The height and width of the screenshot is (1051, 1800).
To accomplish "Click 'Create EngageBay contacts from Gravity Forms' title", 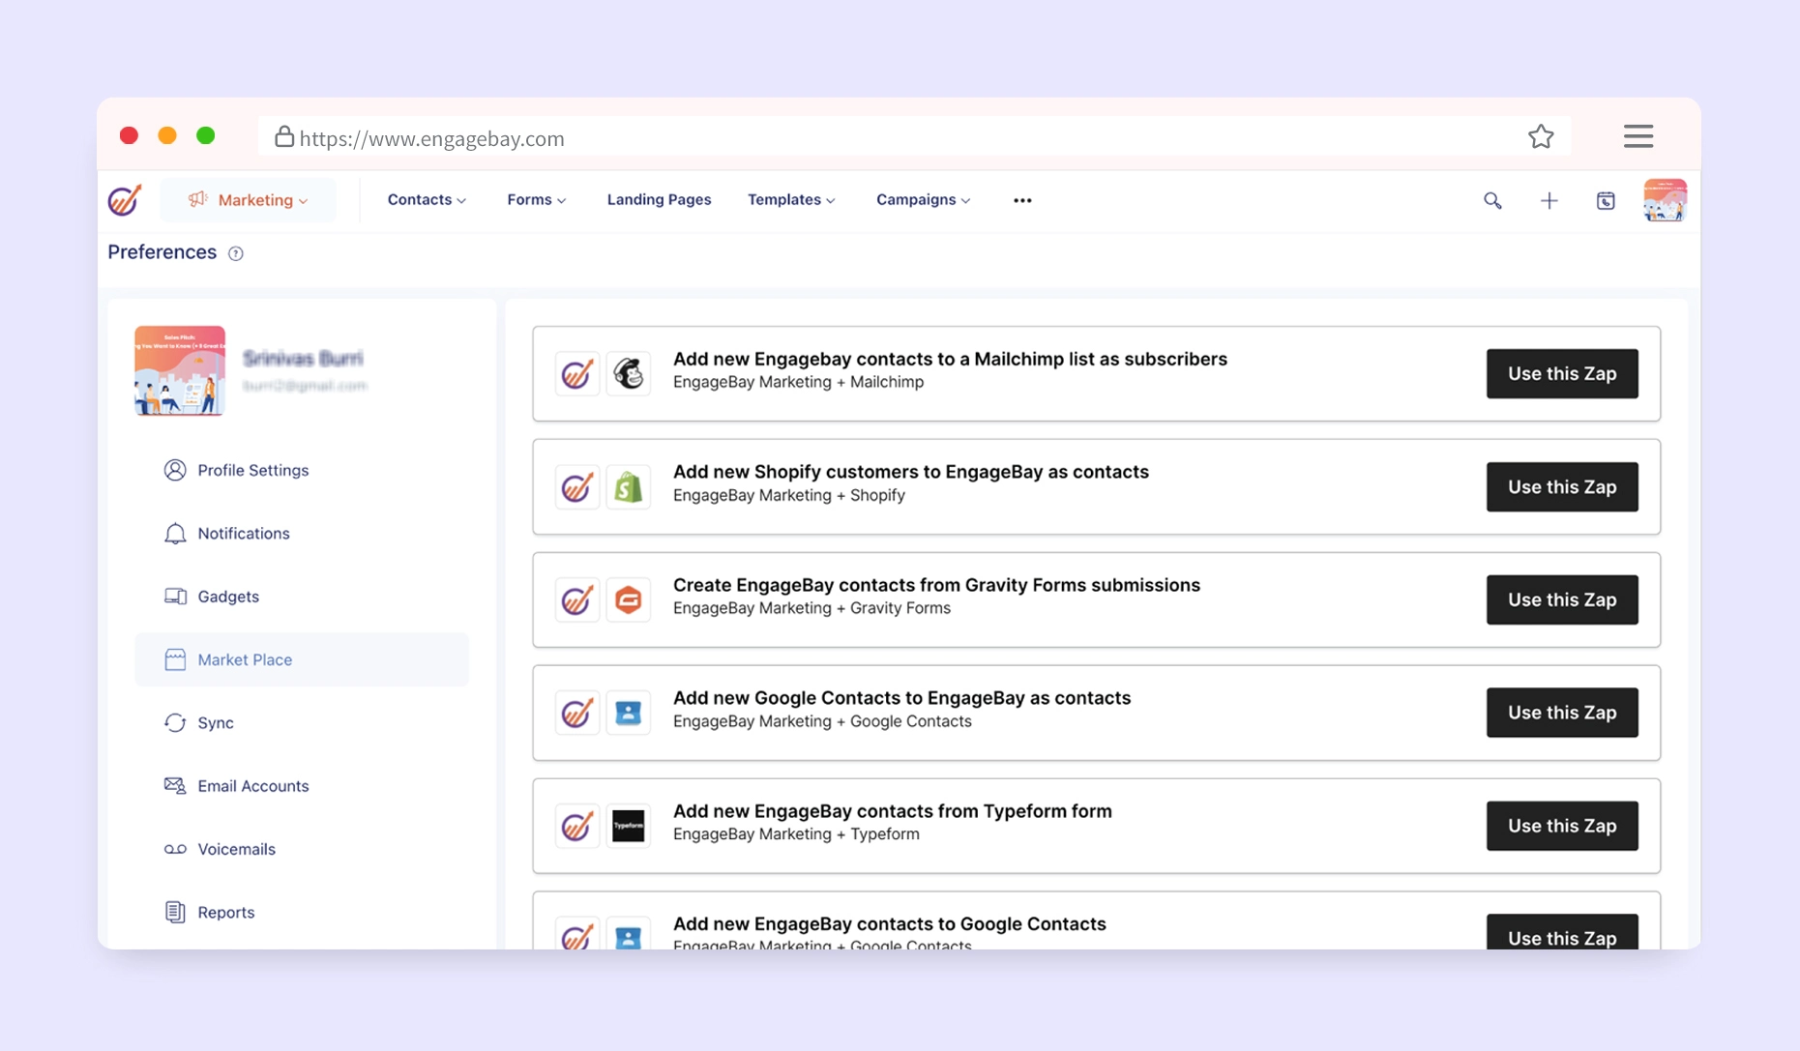I will (936, 585).
